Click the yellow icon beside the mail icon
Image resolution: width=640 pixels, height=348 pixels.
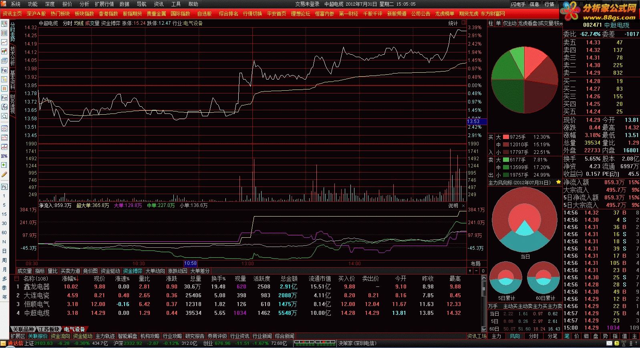[616, 343]
